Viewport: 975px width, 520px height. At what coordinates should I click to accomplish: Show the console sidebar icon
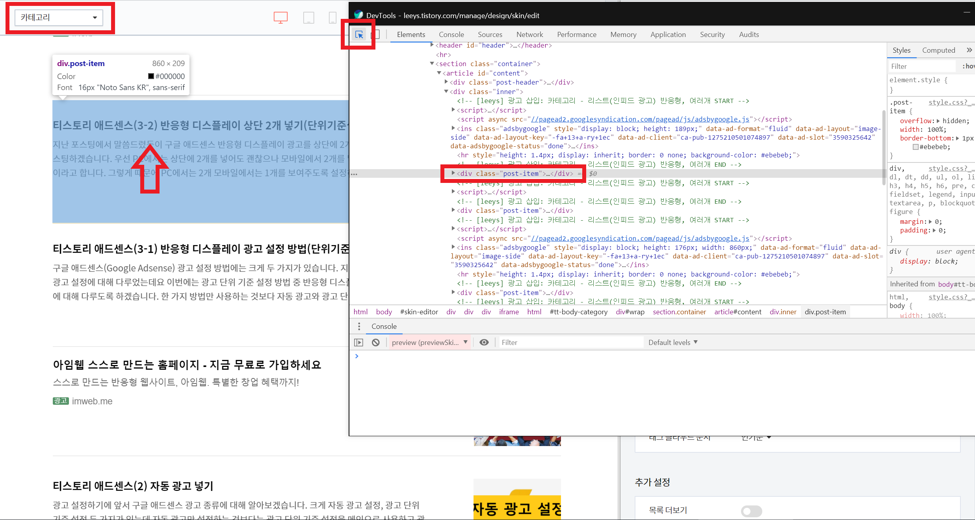click(x=358, y=343)
